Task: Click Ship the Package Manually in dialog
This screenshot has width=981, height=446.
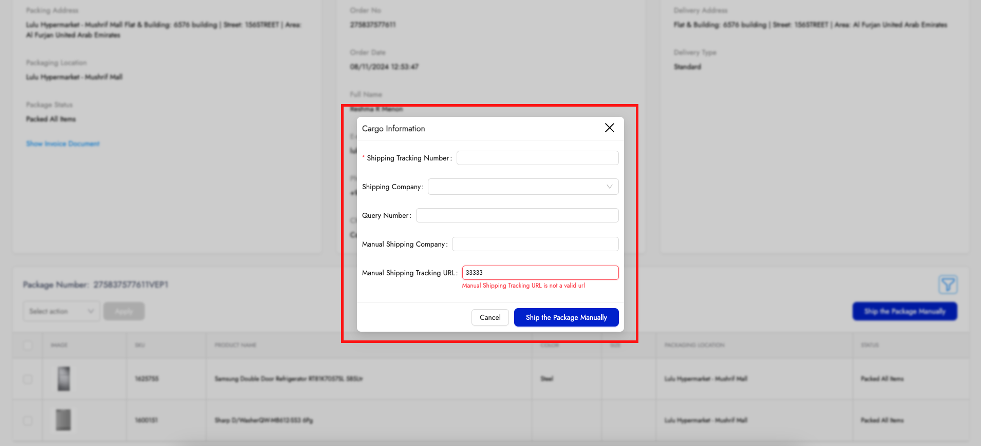Action: click(x=566, y=317)
